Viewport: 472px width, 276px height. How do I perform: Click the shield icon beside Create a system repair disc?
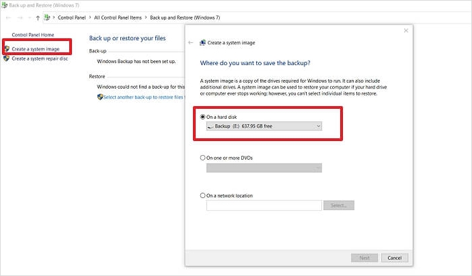point(7,58)
